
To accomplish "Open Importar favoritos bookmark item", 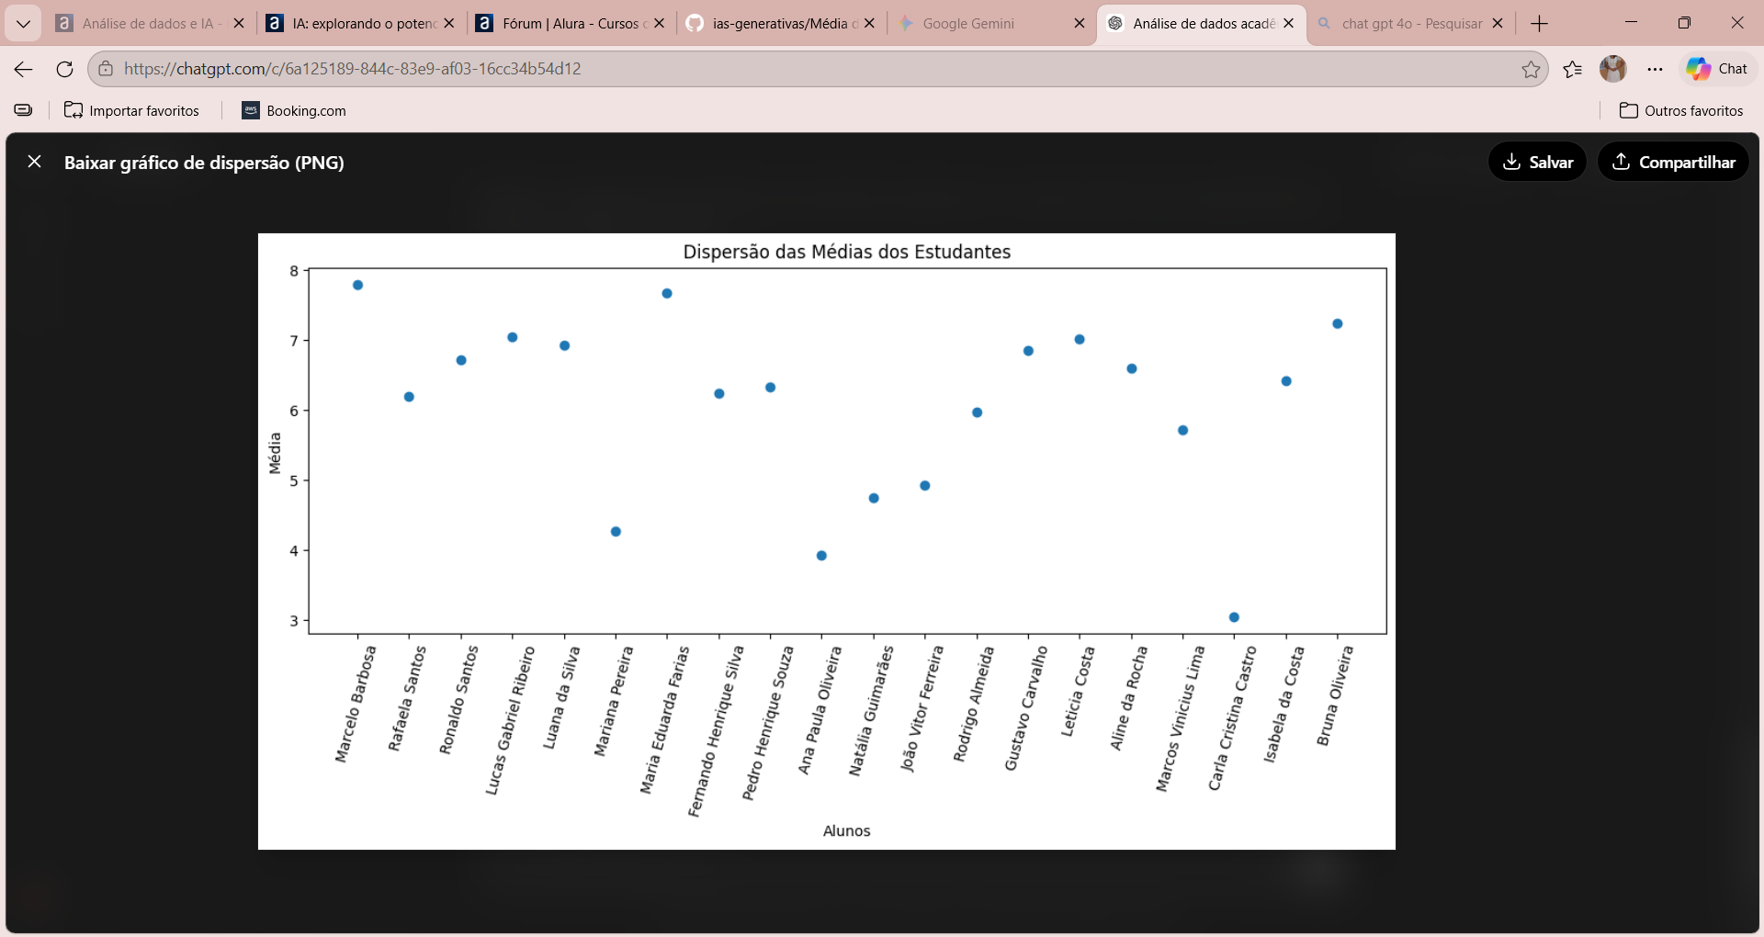I will (131, 110).
